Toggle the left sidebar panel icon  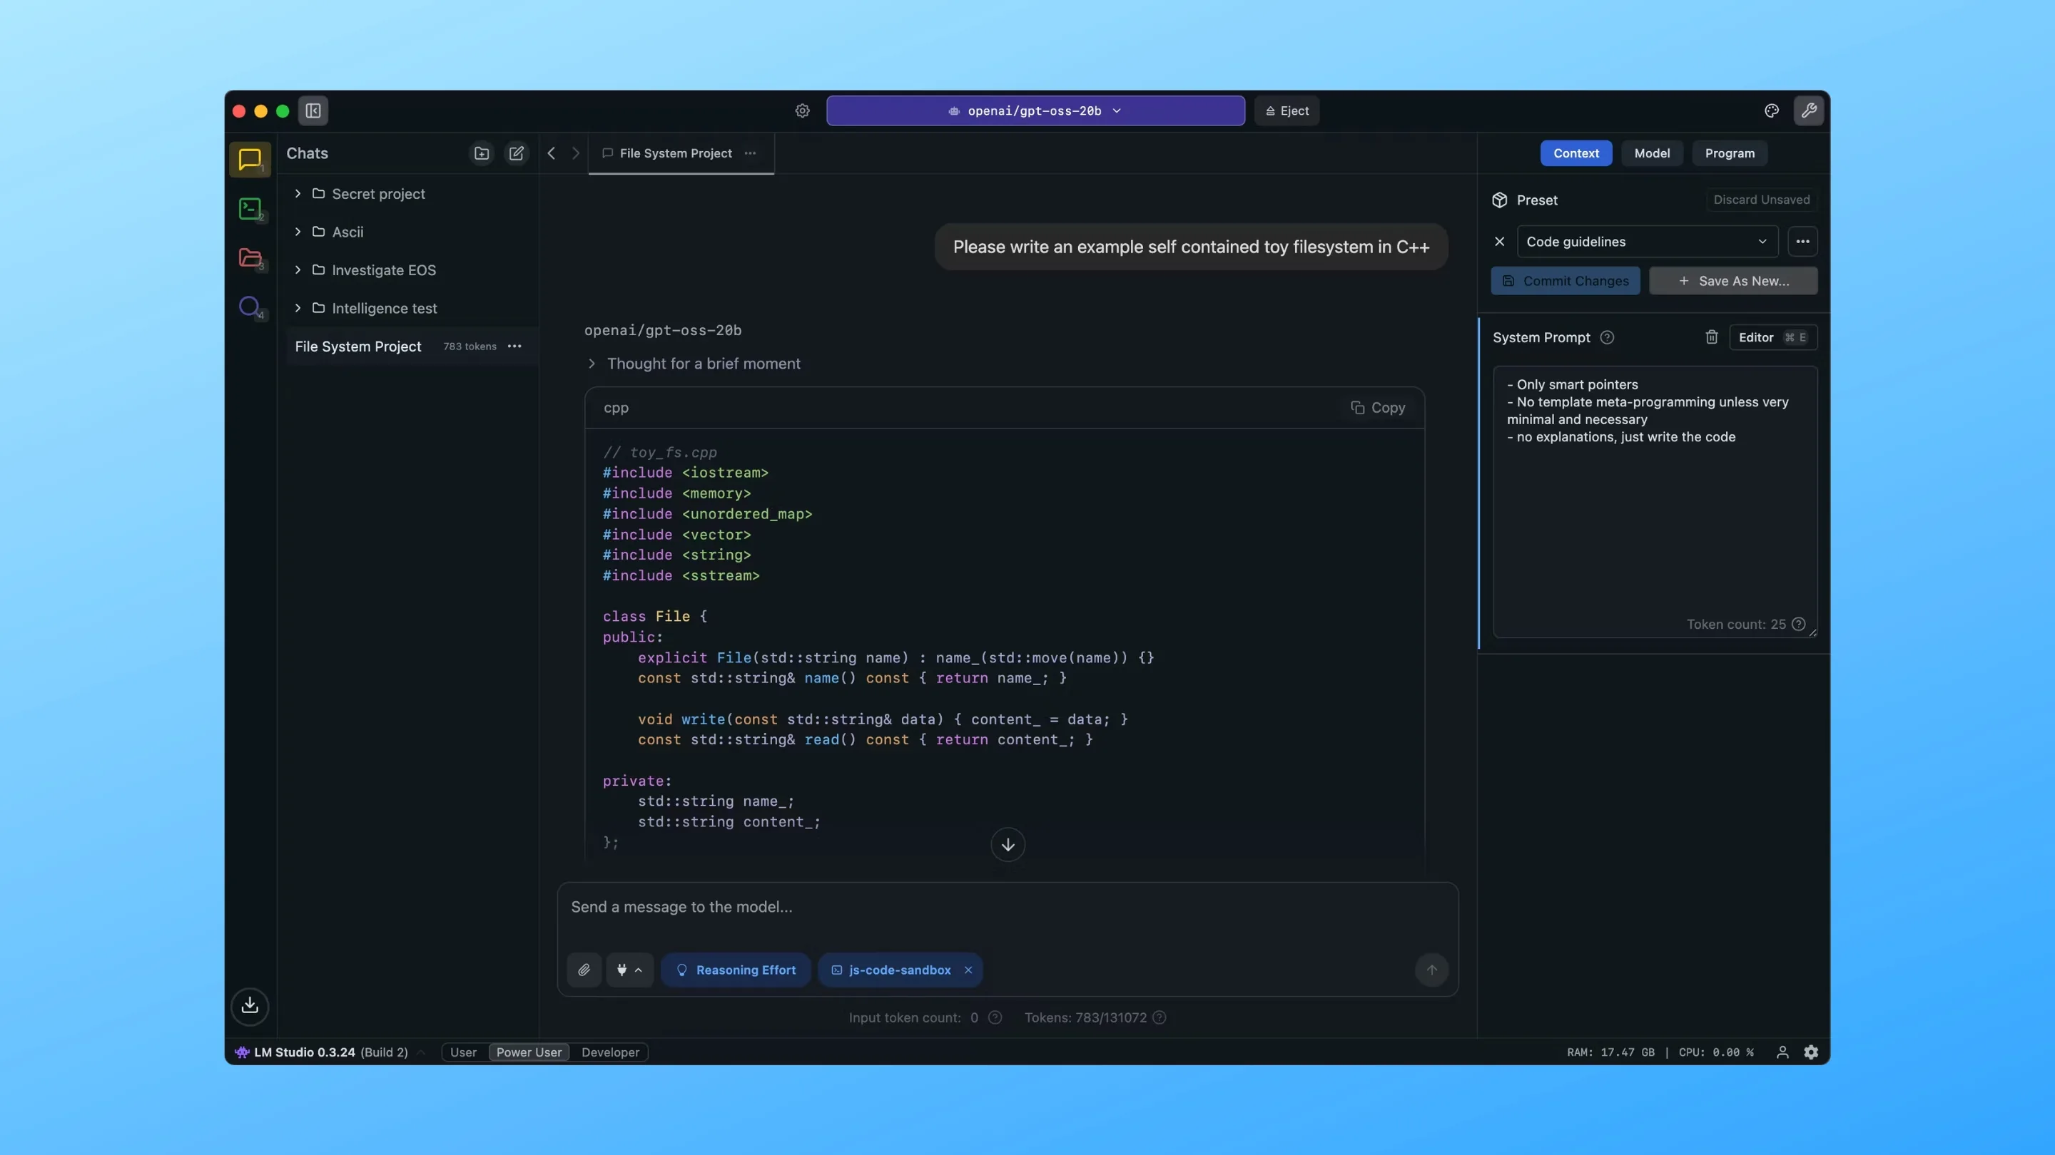313,111
